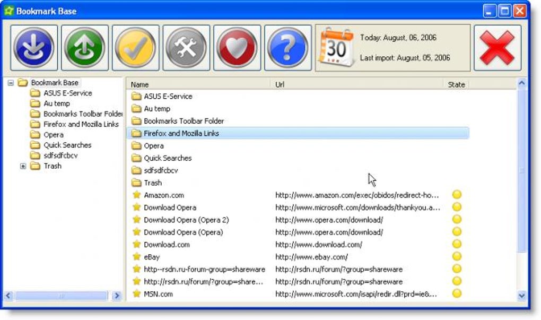The width and height of the screenshot is (541, 320).
Task: Expand the Trash folder in the tree
Action: pos(23,166)
